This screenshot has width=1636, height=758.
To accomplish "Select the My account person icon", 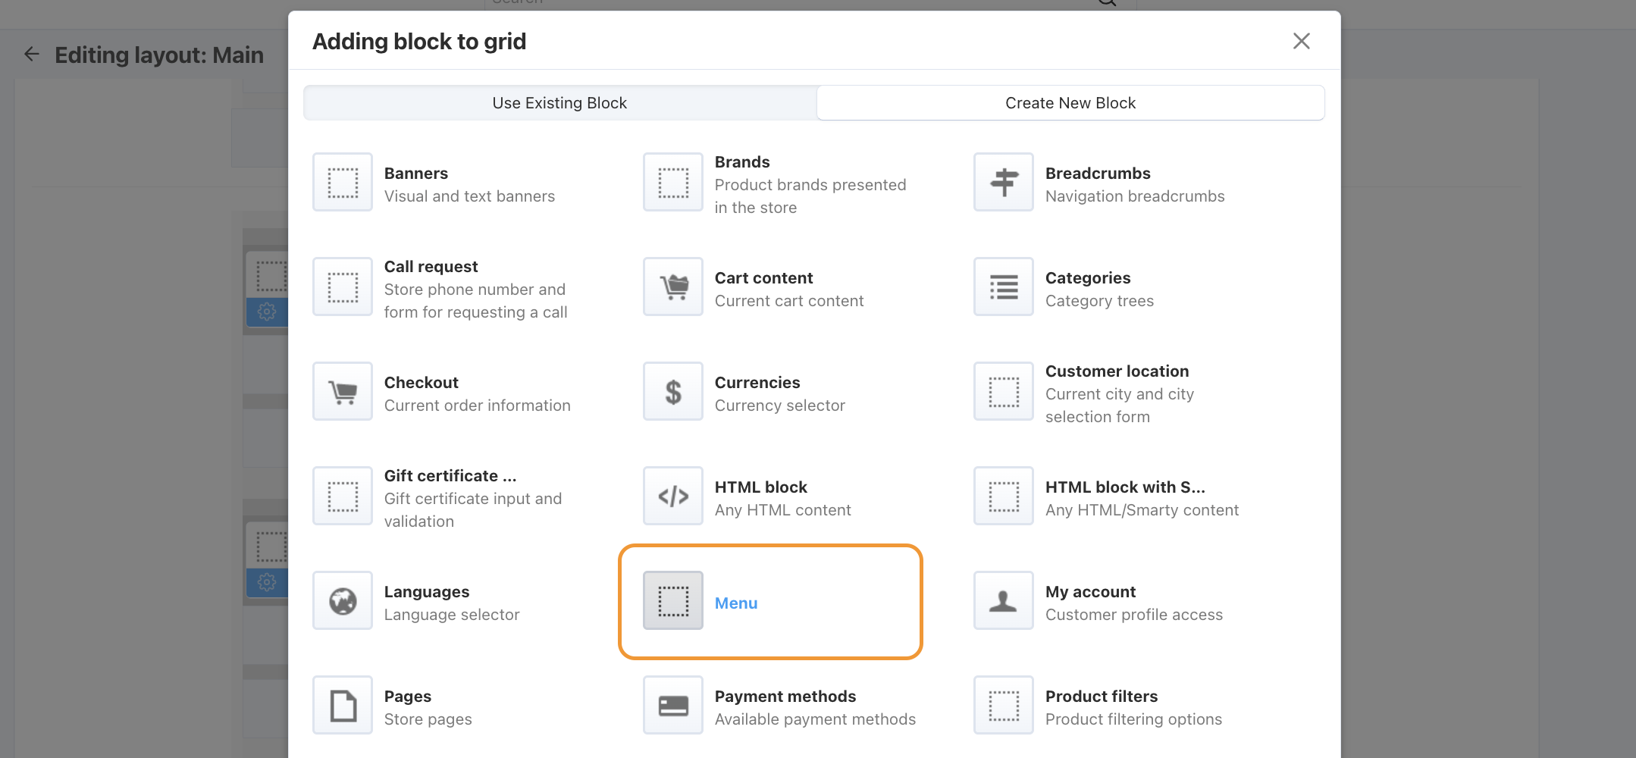I will click(x=1004, y=601).
